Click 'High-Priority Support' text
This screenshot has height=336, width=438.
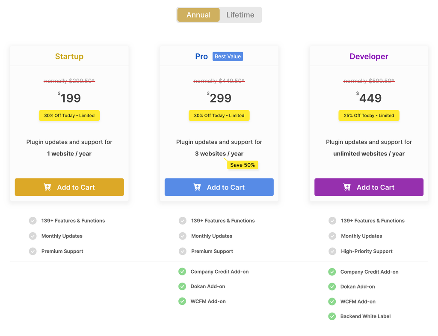[367, 251]
